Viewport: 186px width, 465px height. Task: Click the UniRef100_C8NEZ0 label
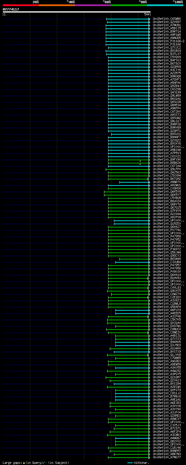[167, 333]
